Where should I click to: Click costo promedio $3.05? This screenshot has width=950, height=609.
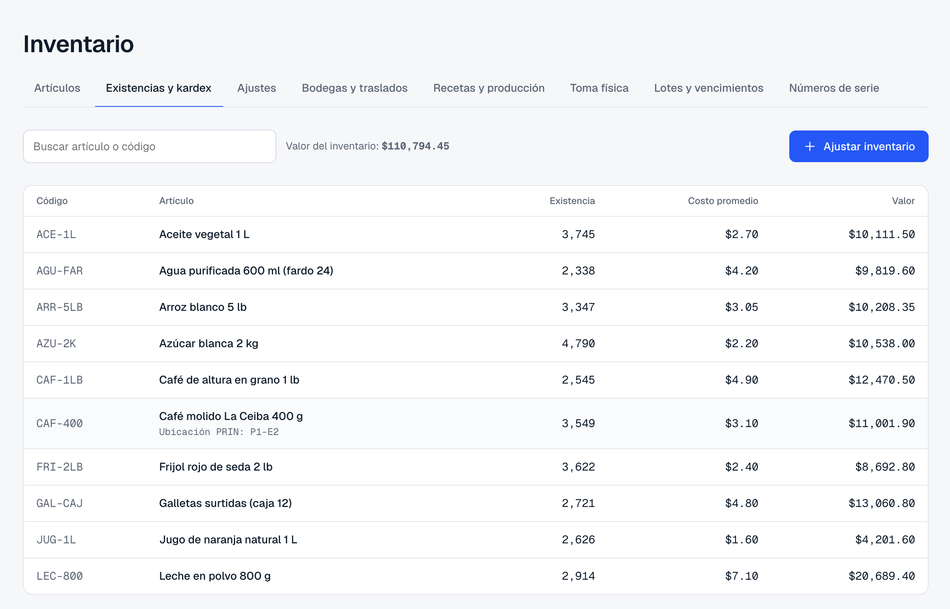tap(741, 307)
